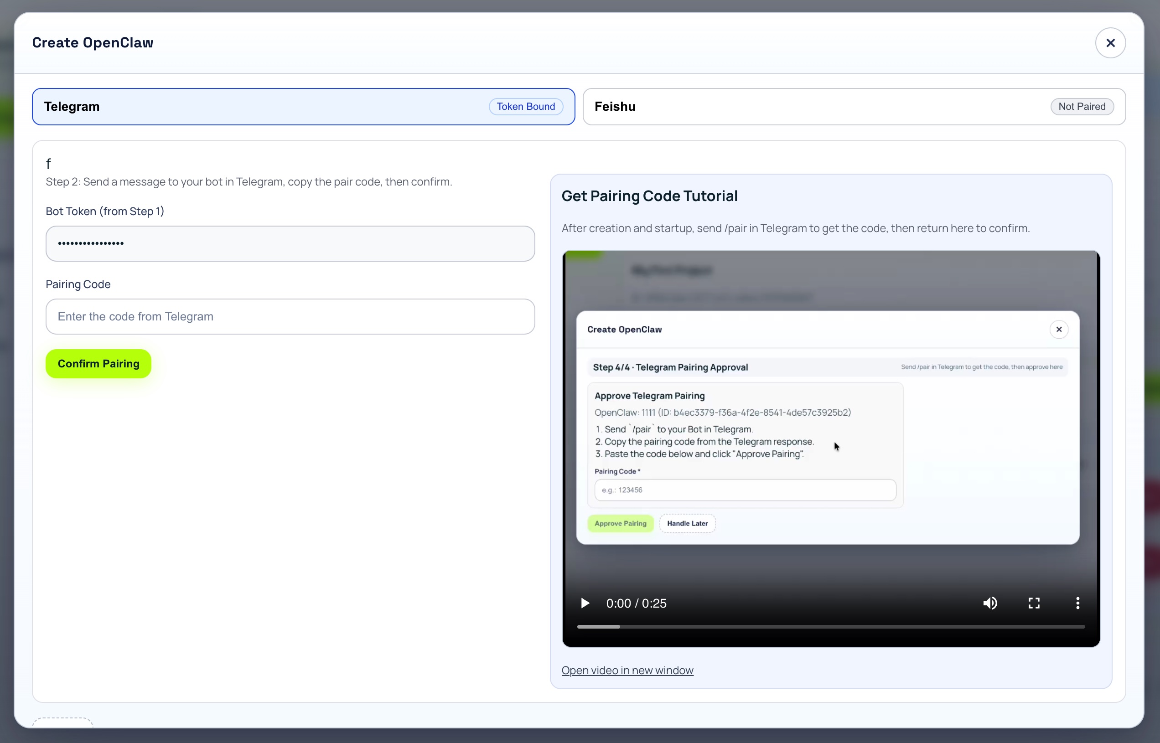The image size is (1160, 743).
Task: Click the Approve Pairing button in video
Action: [x=620, y=523]
